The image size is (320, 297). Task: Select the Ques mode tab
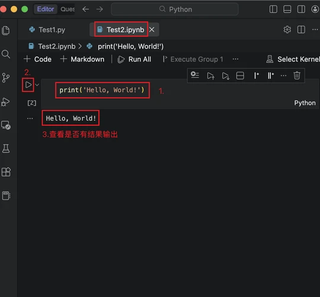tap(68, 9)
